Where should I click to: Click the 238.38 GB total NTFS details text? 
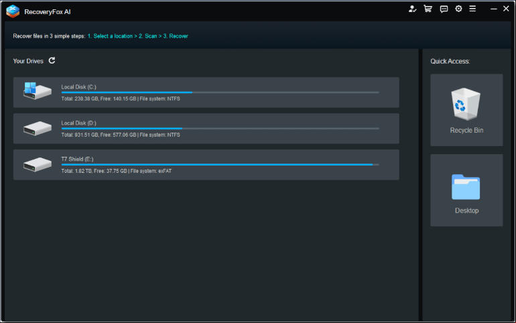coord(121,99)
